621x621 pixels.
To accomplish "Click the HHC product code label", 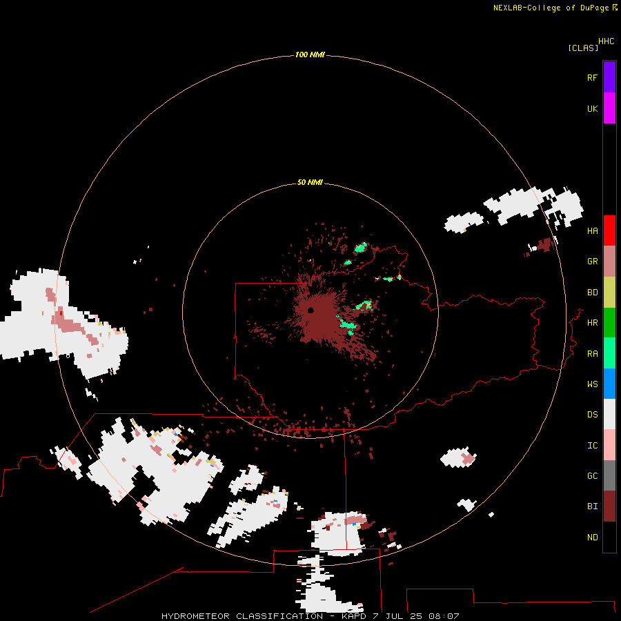I will click(607, 41).
